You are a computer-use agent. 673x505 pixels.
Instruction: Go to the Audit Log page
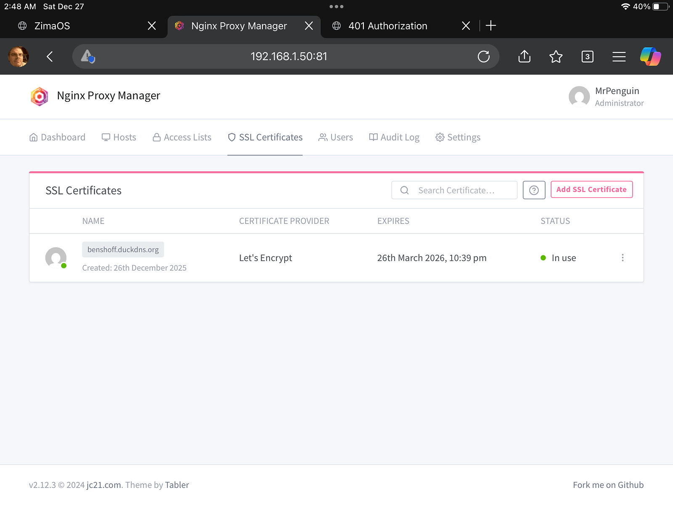click(394, 137)
